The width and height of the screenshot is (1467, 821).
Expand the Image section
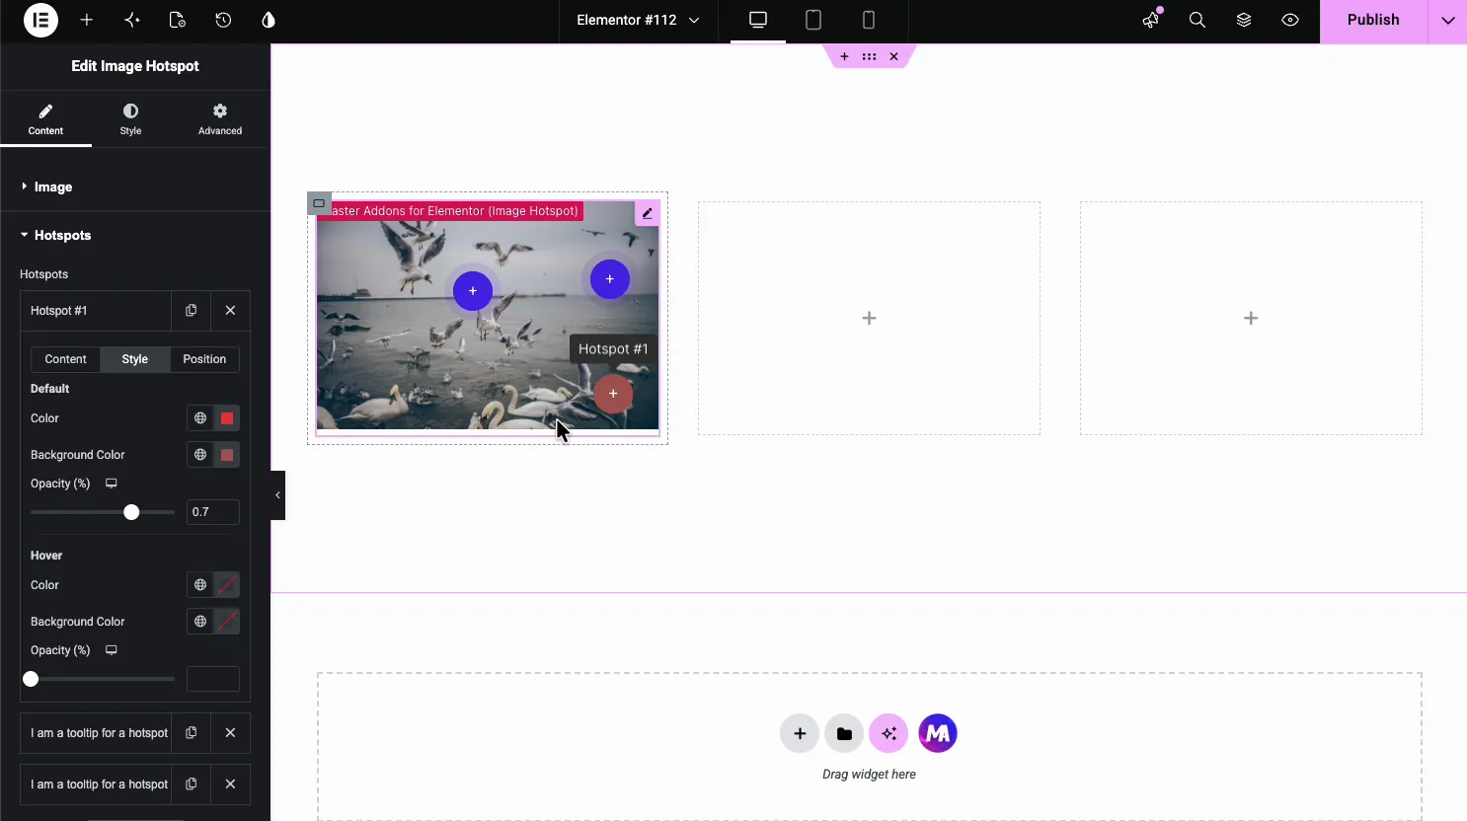(135, 187)
